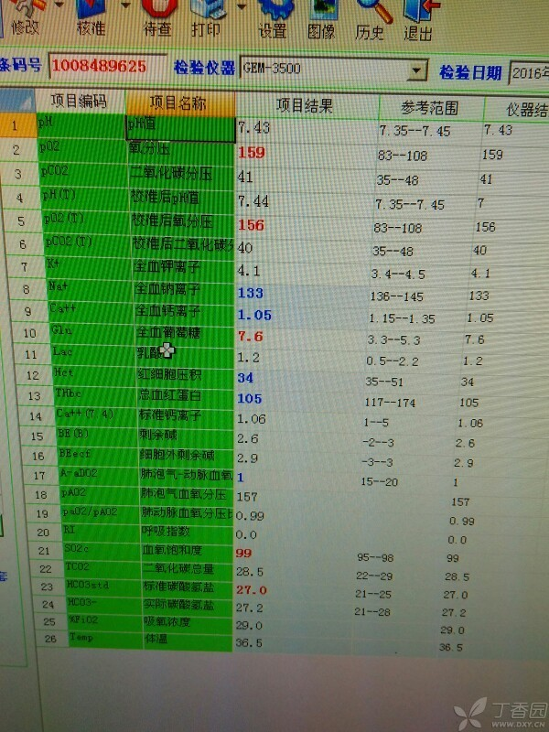Viewport: 549px width, 732px height.
Task: Click the 项目名称 column header
Action: (179, 103)
